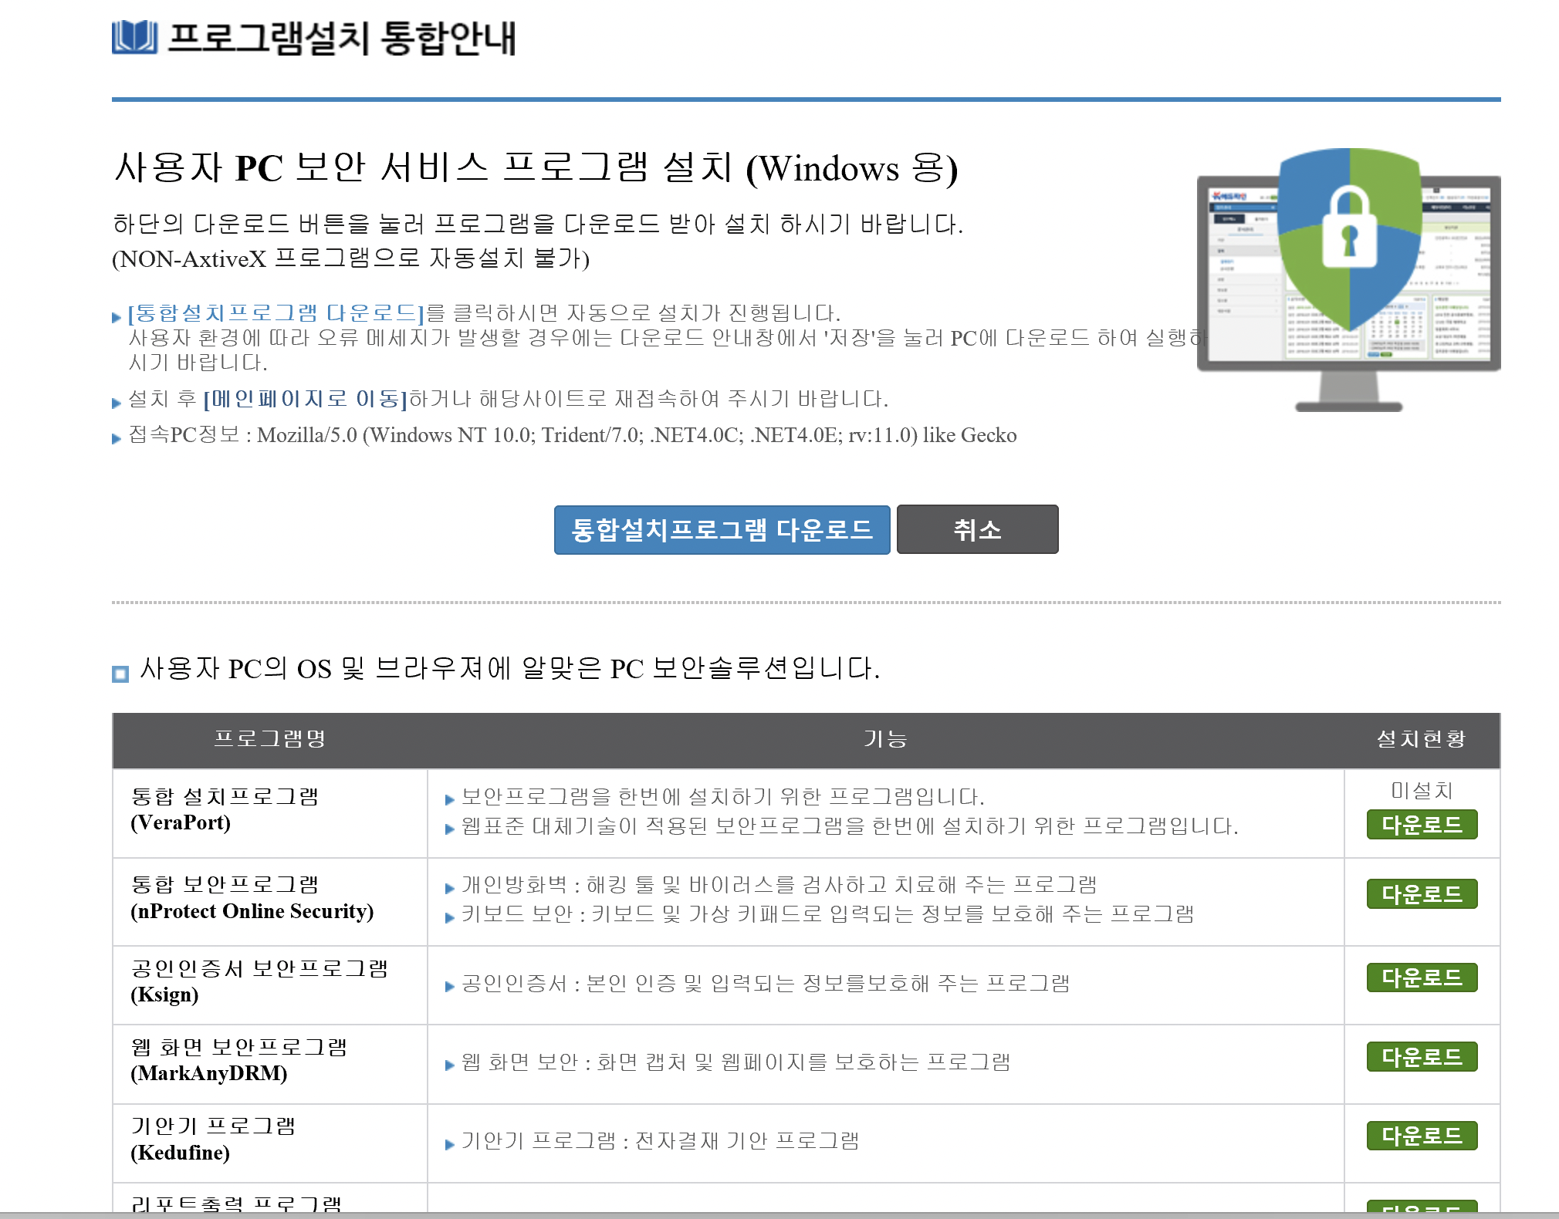The height and width of the screenshot is (1219, 1559).
Task: Click arrow bullet before 통합설치프로그램 다운로드 link
Action: (x=117, y=317)
